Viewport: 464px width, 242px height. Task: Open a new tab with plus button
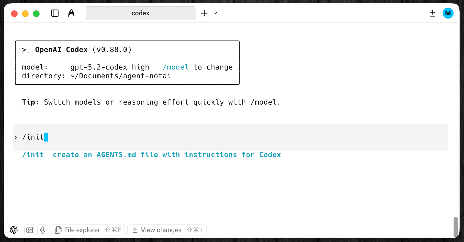point(204,13)
